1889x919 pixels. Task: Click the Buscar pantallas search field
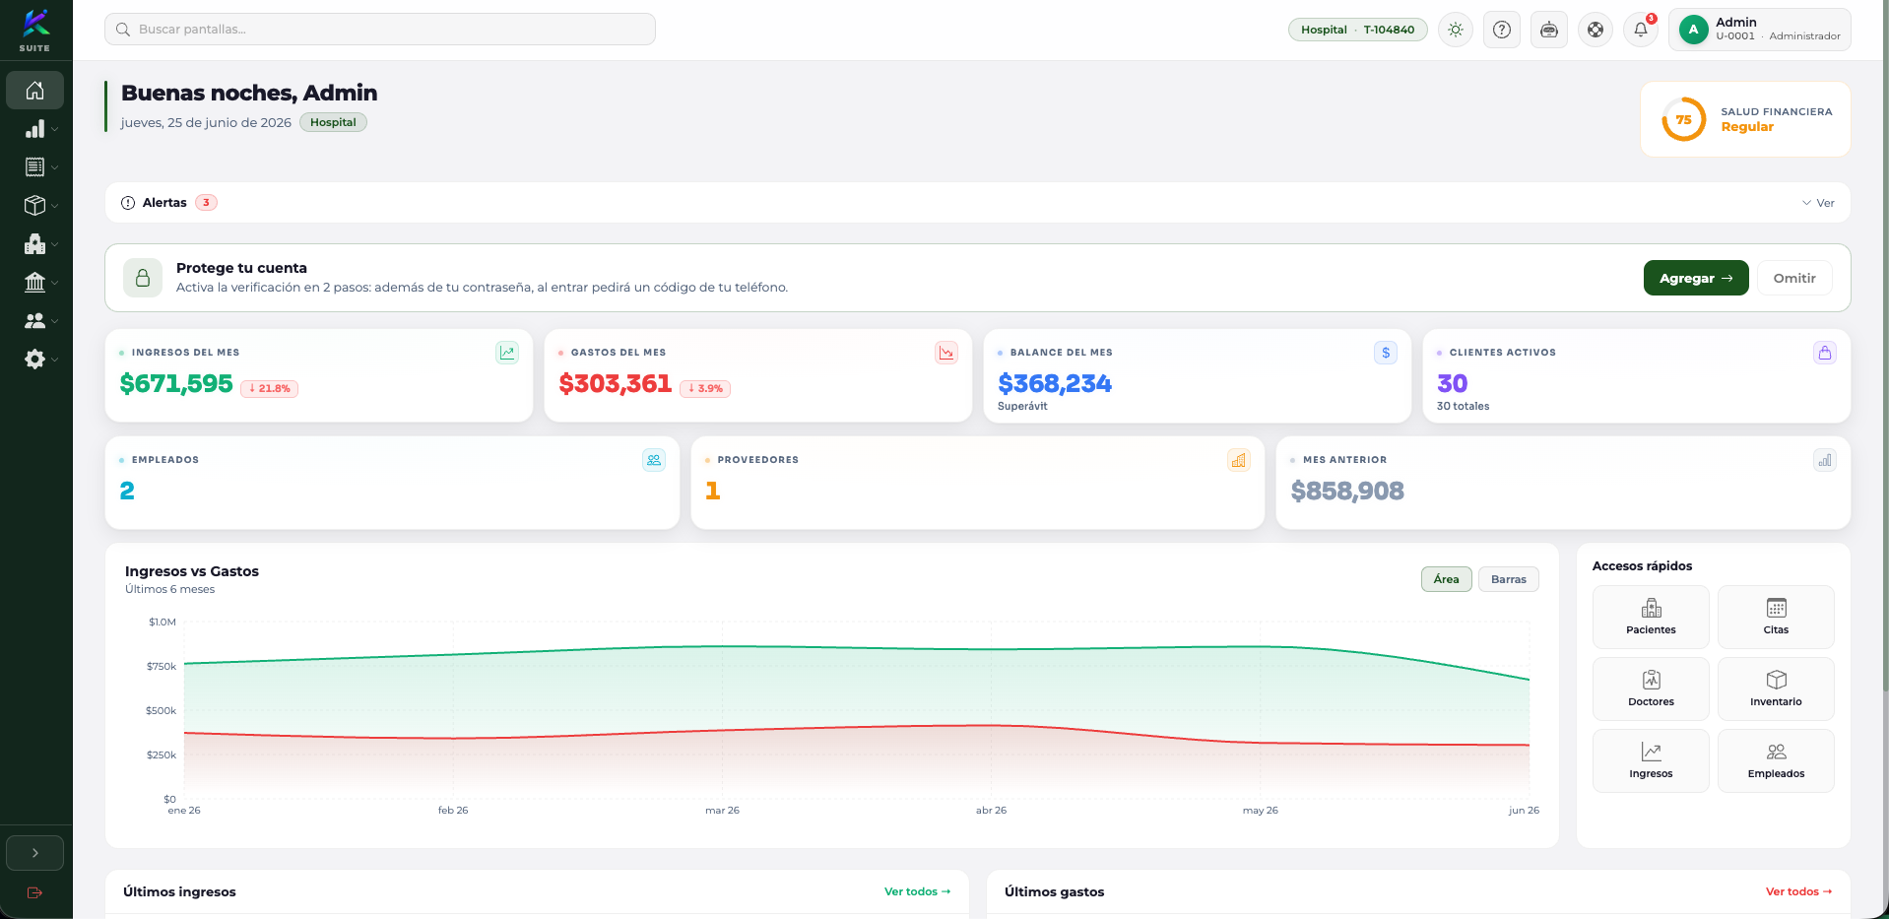(x=380, y=30)
